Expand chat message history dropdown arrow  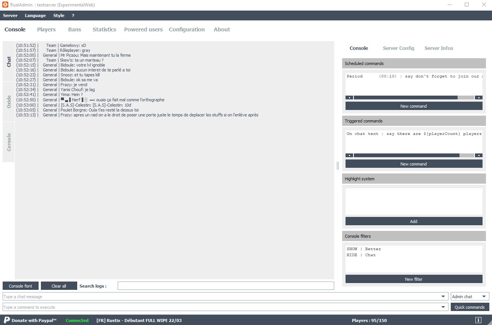(444, 297)
